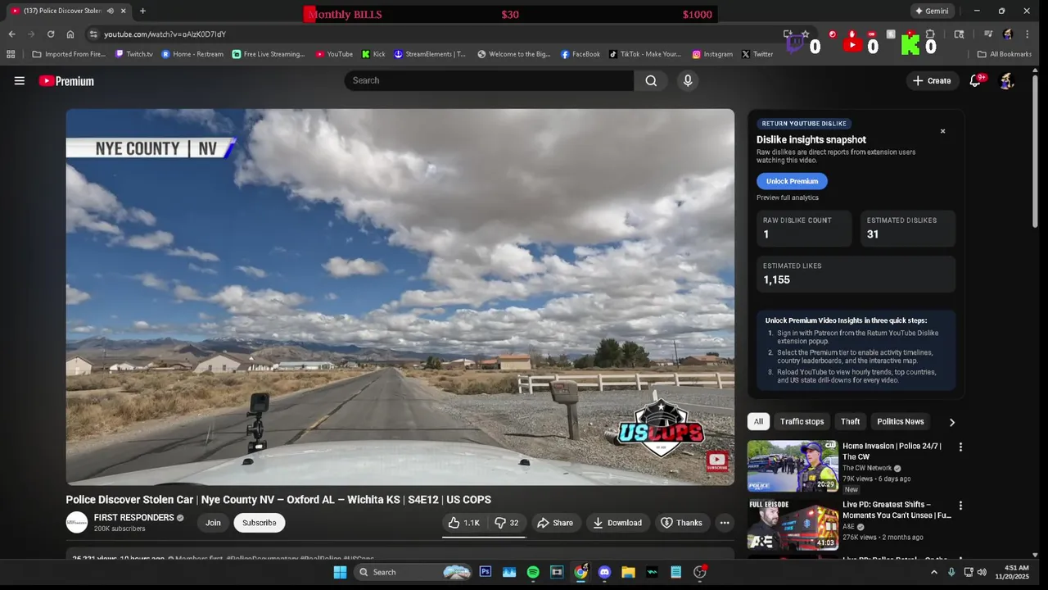Select the Theft chip

[850, 422]
